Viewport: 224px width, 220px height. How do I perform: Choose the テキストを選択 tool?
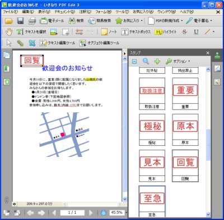point(31,32)
